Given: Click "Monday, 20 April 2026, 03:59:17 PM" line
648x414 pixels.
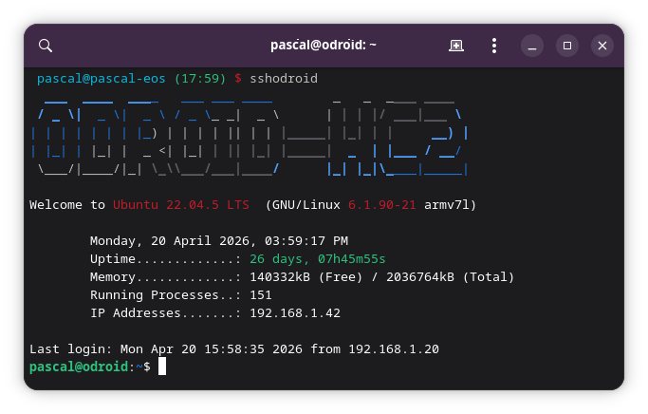Looking at the screenshot, I should click(x=219, y=240).
